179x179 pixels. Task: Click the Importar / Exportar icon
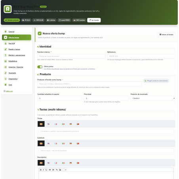(x=6, y=67)
